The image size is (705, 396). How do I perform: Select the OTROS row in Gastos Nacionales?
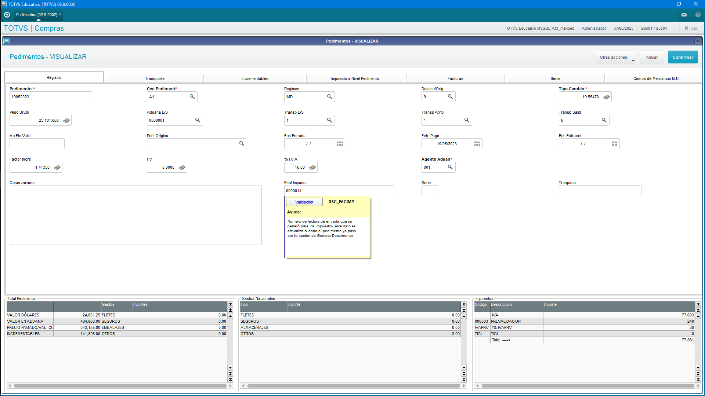[x=350, y=334]
